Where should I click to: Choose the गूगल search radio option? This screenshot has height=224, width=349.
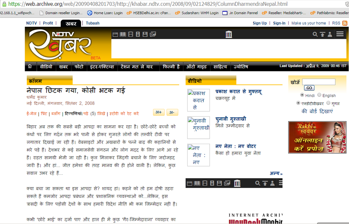point(329,103)
